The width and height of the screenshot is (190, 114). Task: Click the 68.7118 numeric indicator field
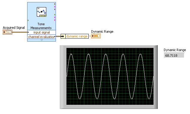click(174, 56)
